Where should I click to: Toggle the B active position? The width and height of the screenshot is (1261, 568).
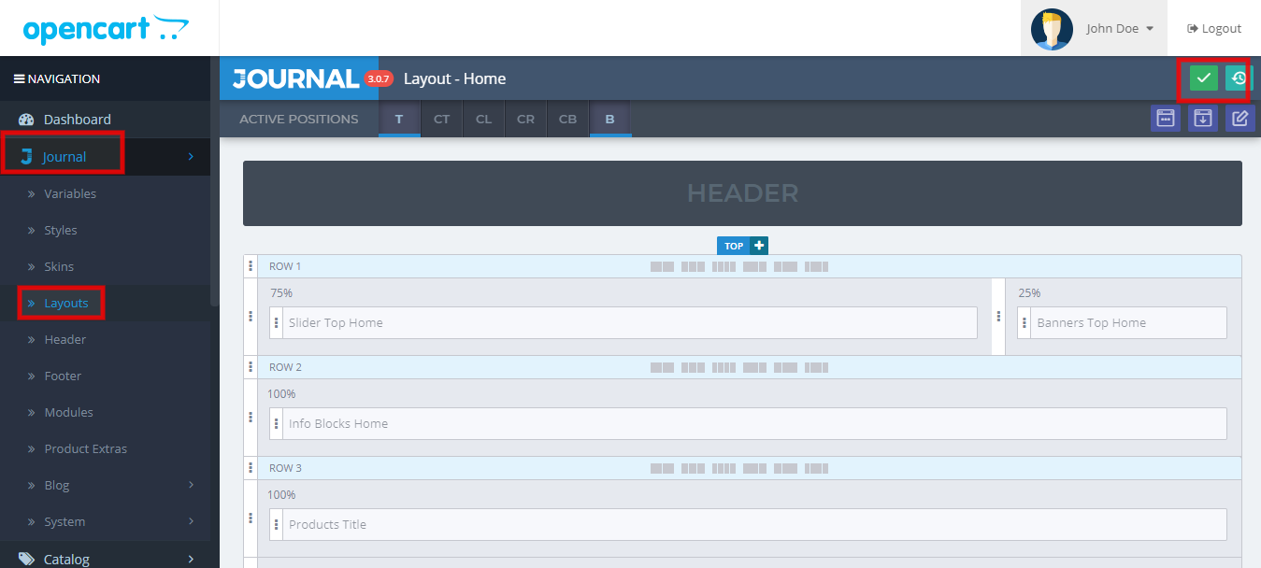(x=610, y=119)
